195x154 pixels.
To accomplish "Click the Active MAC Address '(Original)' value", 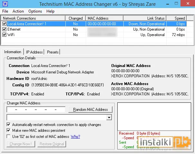I will [132, 89].
